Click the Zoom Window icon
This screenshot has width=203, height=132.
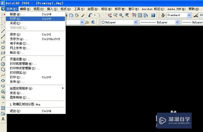click(x=121, y=15)
